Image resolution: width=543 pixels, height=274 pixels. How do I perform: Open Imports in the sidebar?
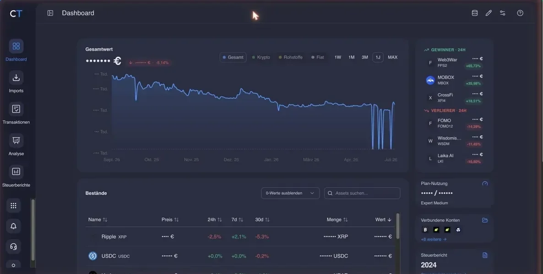click(16, 77)
